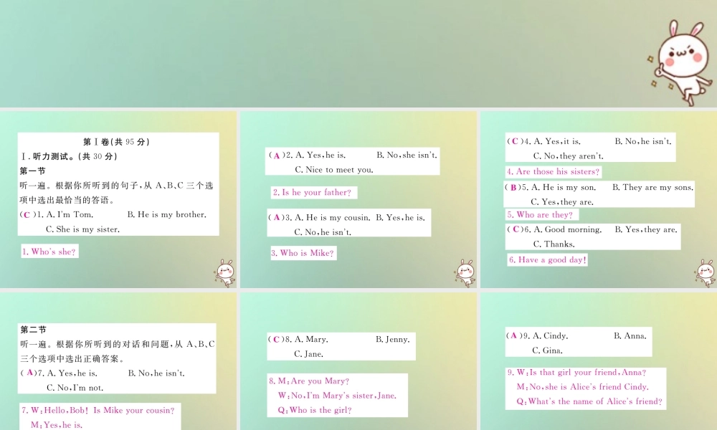Select option 'B. Jenny.' in question 8
The width and height of the screenshot is (717, 430).
393,339
